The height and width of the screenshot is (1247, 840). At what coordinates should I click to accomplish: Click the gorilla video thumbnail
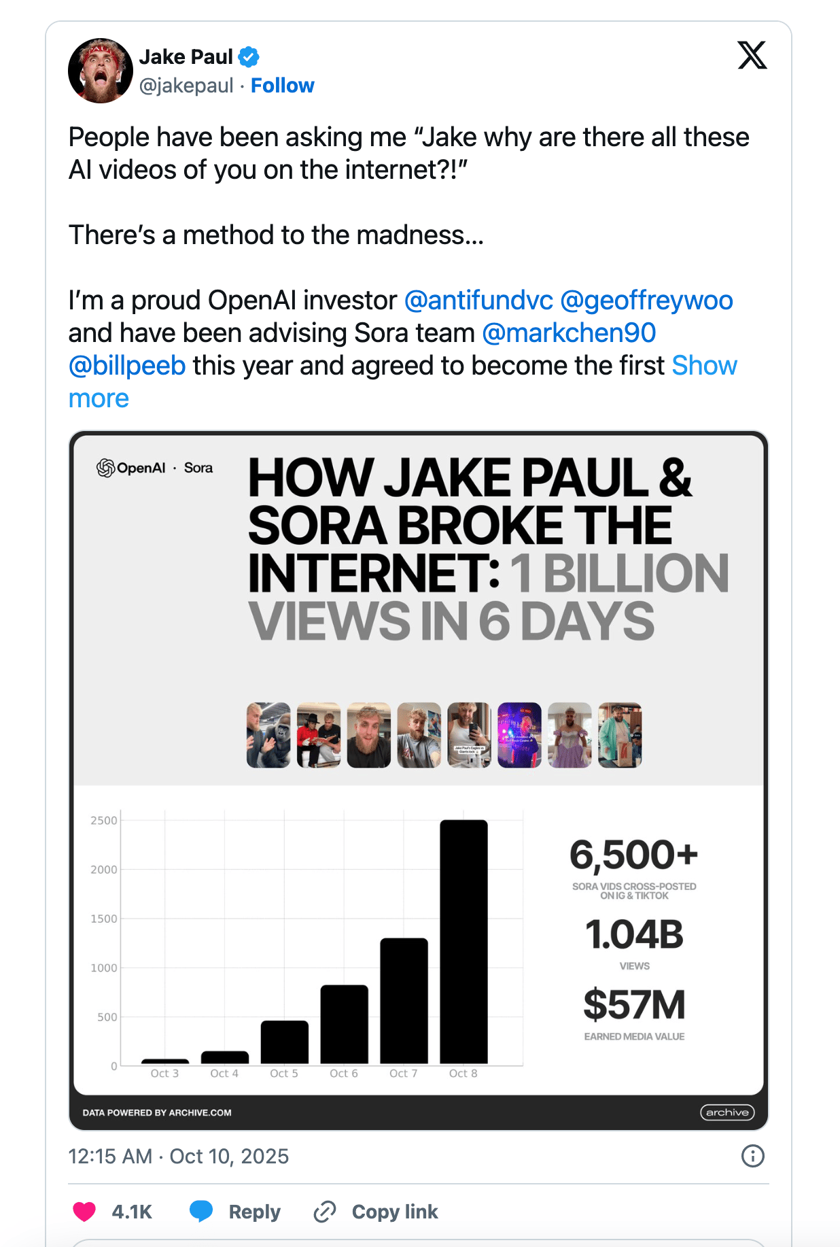pos(268,735)
